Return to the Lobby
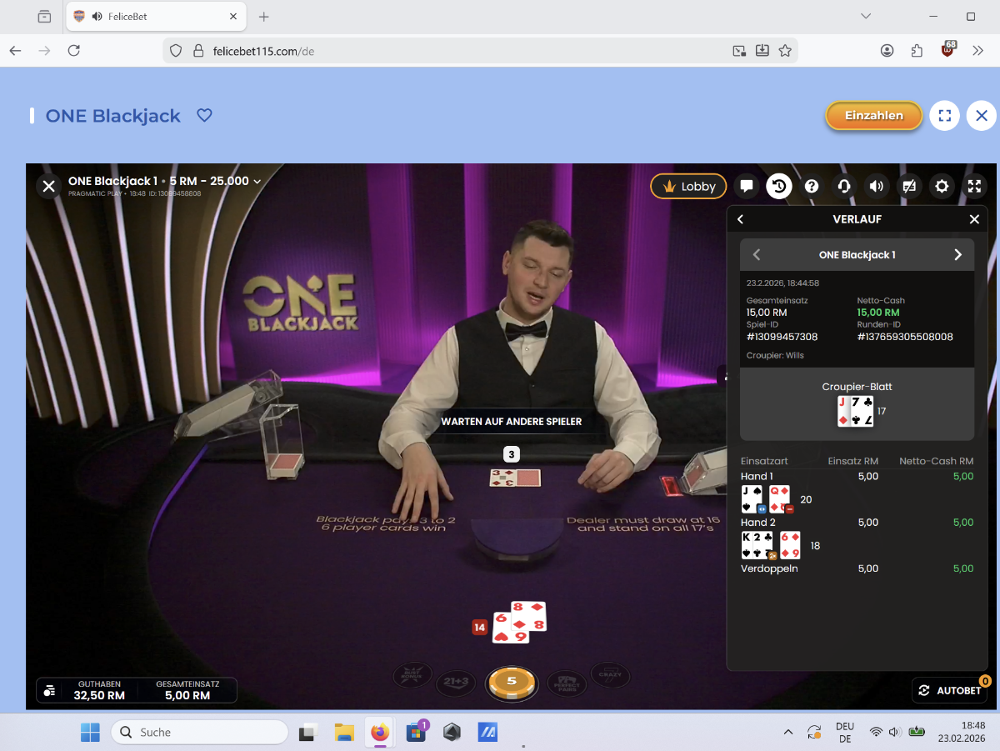The height and width of the screenshot is (751, 1000). (x=688, y=187)
